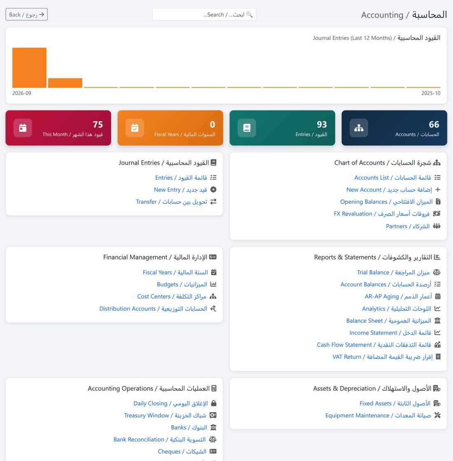Open the Analytics dashboards link
The width and height of the screenshot is (453, 461).
tap(397, 308)
